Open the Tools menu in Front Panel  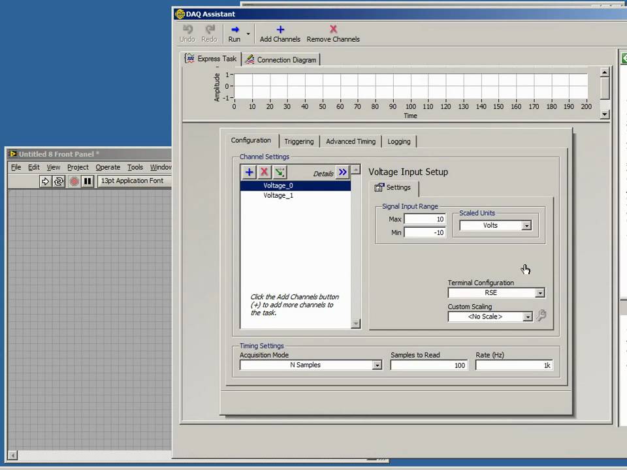[135, 167]
